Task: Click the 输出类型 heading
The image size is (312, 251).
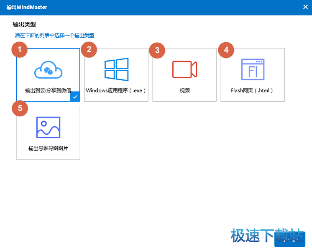Action: click(x=24, y=25)
